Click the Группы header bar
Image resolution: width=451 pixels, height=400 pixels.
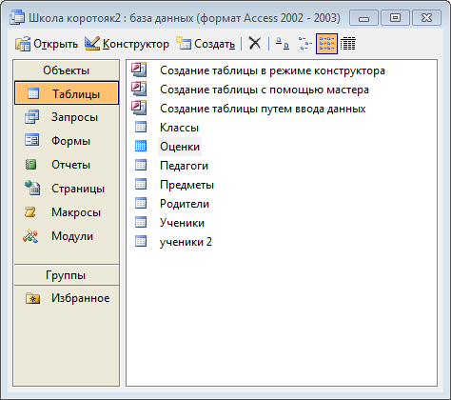(x=67, y=275)
